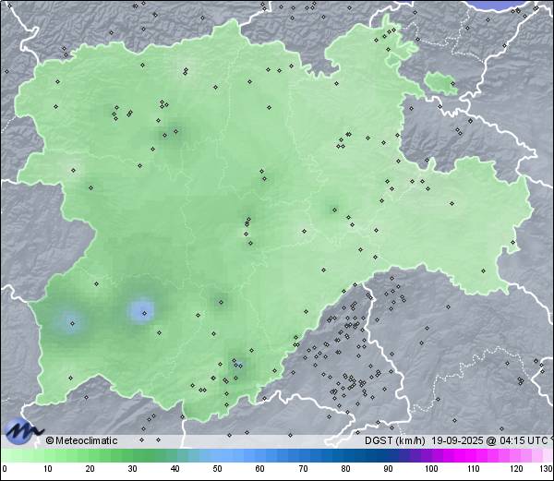Click the 04:15 UTC time text
The width and height of the screenshot is (554, 481).
coord(524,440)
